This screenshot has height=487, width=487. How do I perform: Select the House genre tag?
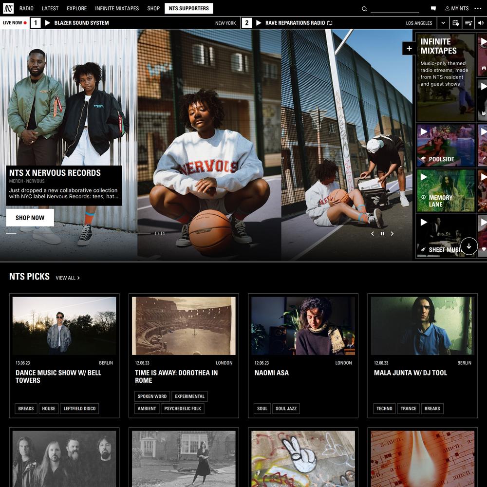[49, 409]
